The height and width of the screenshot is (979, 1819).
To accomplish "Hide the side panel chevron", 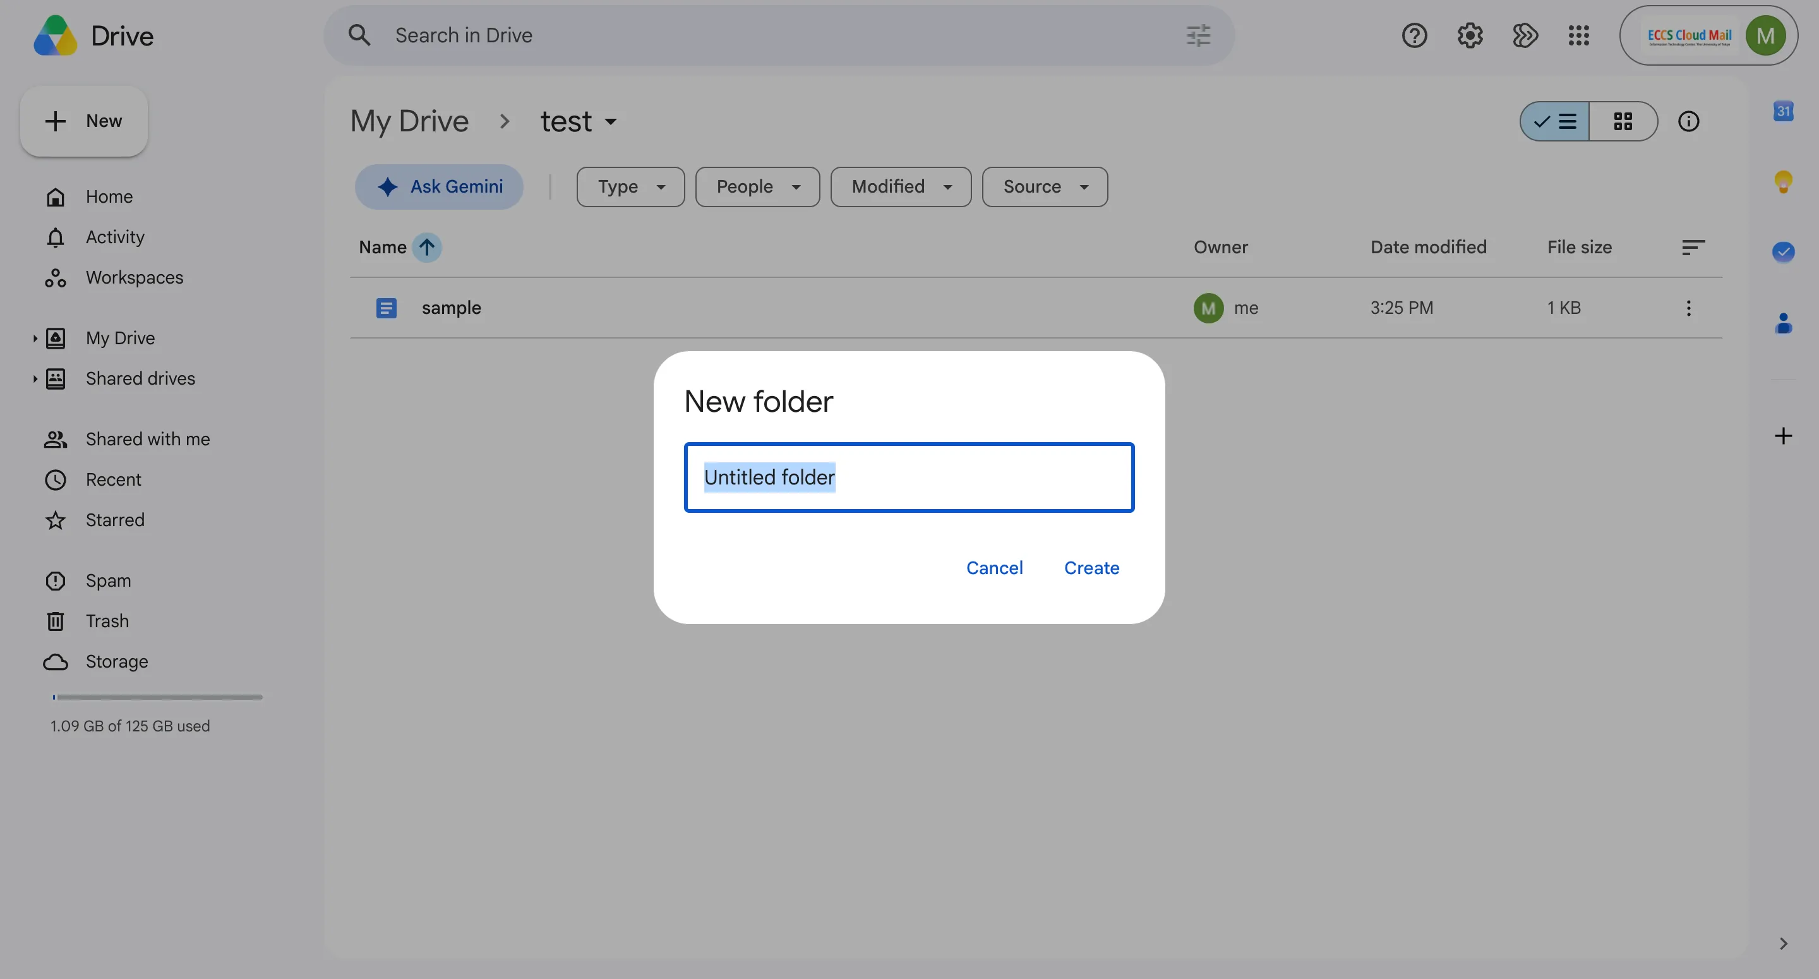I will tap(1784, 944).
